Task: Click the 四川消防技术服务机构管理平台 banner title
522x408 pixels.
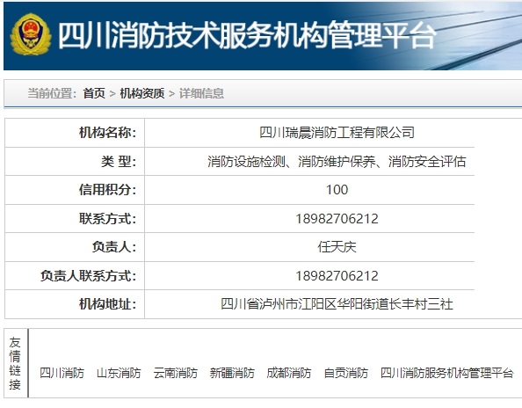Action: click(247, 35)
